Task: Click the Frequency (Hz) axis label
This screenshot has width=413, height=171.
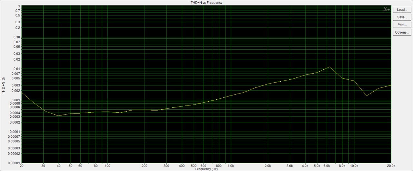Action: point(206,169)
